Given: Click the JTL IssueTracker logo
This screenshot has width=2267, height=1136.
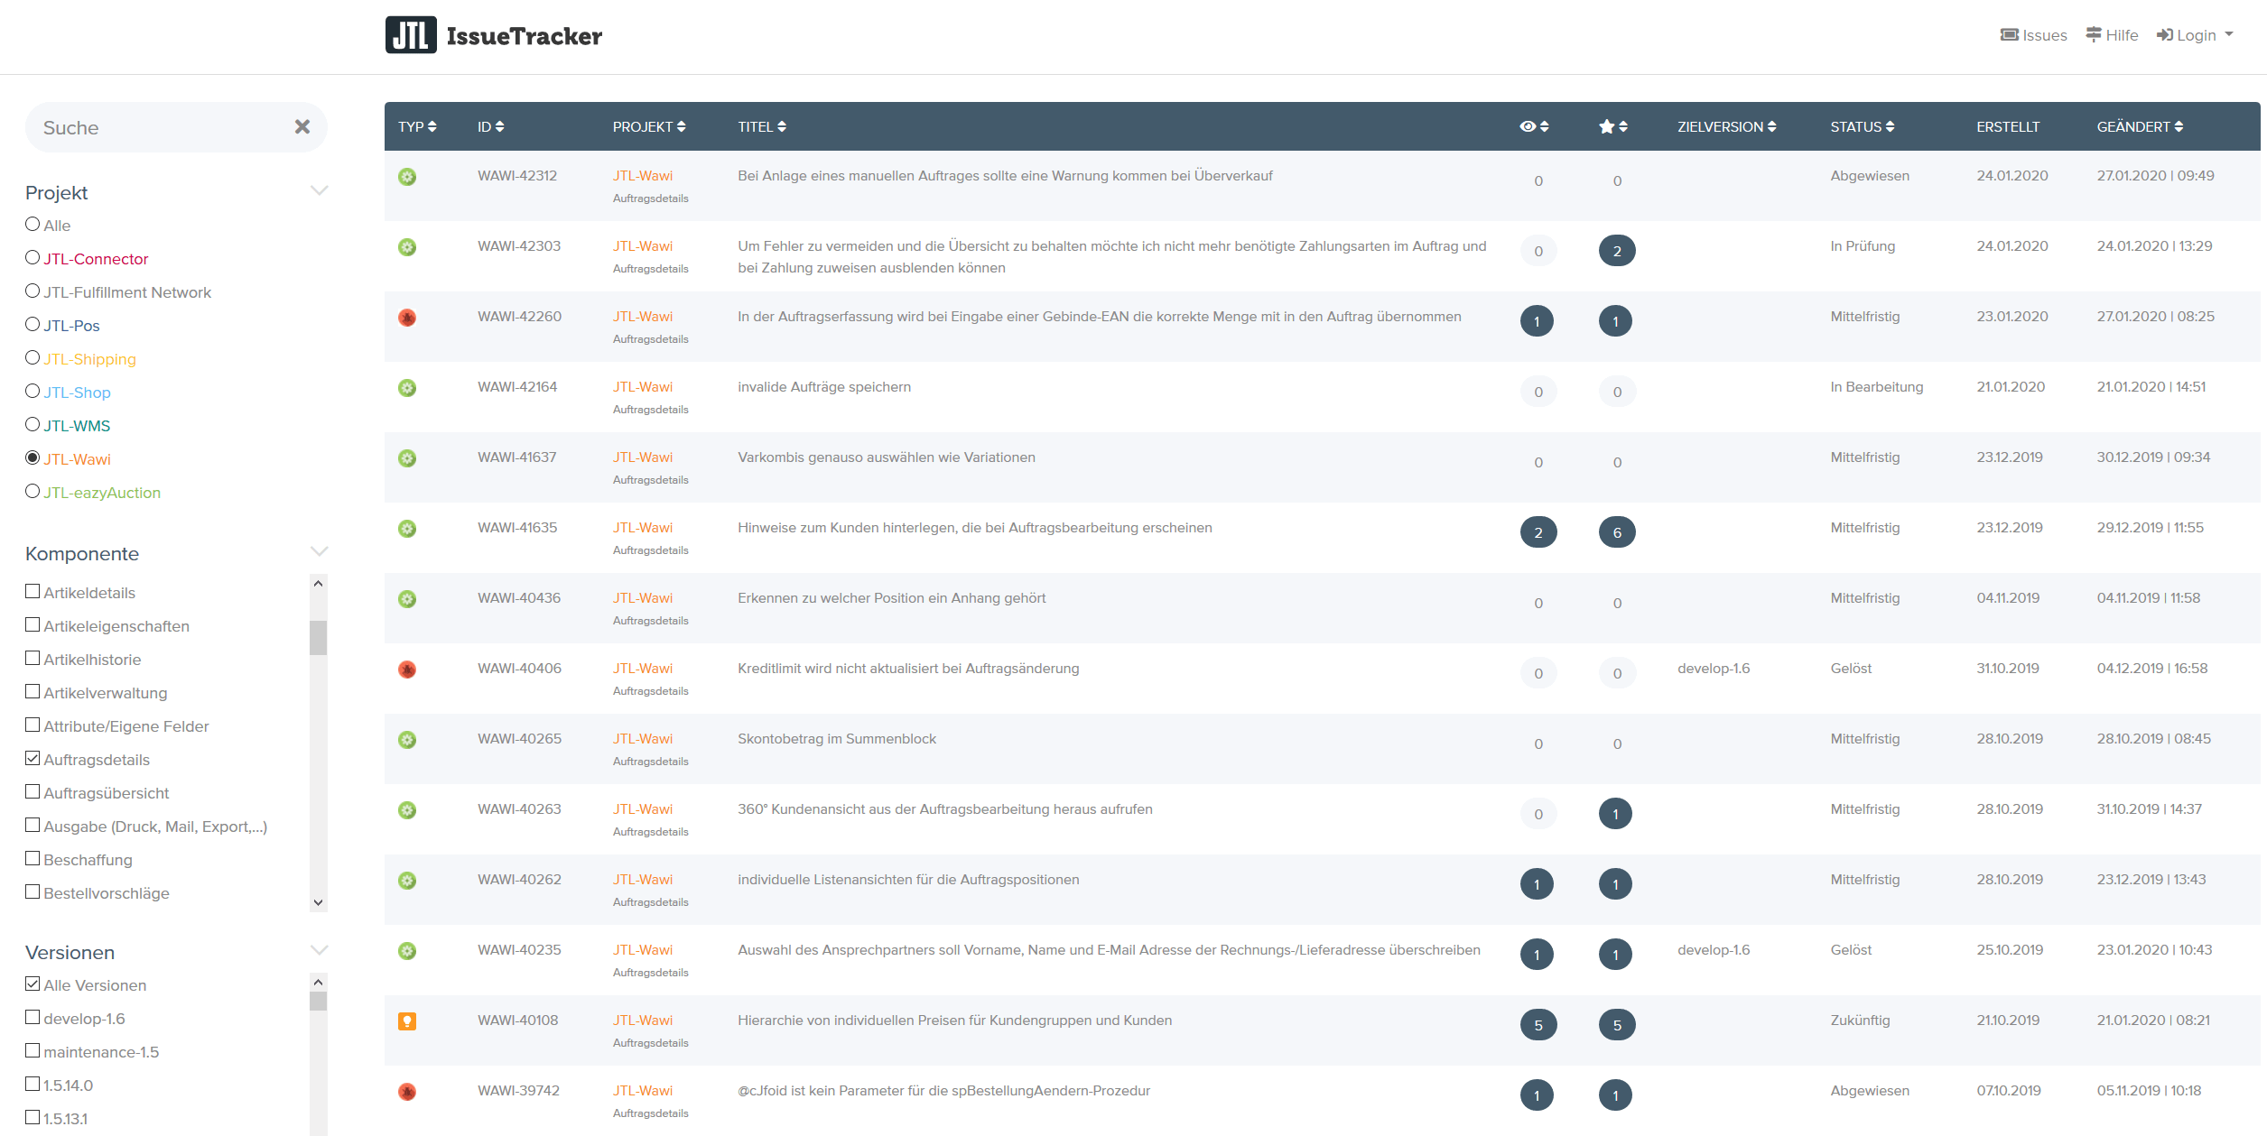Looking at the screenshot, I should point(494,35).
